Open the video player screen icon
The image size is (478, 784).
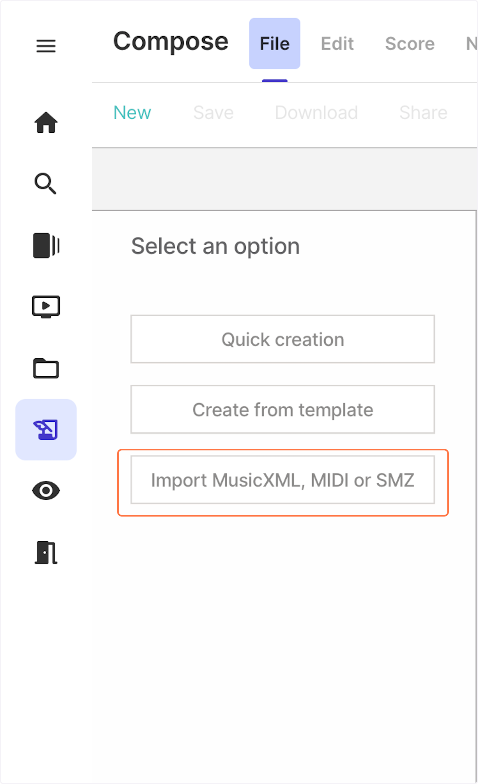click(46, 307)
